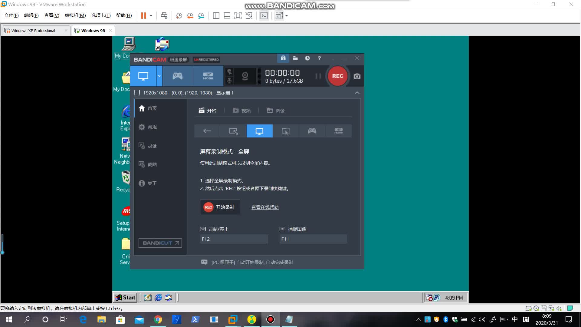Open VMware 文件(F) menu
This screenshot has width=581, height=327.
(11, 15)
